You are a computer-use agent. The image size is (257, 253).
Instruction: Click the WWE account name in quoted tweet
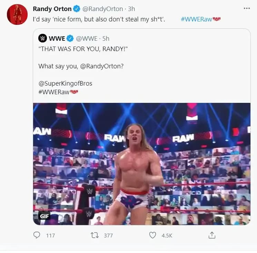click(x=57, y=38)
